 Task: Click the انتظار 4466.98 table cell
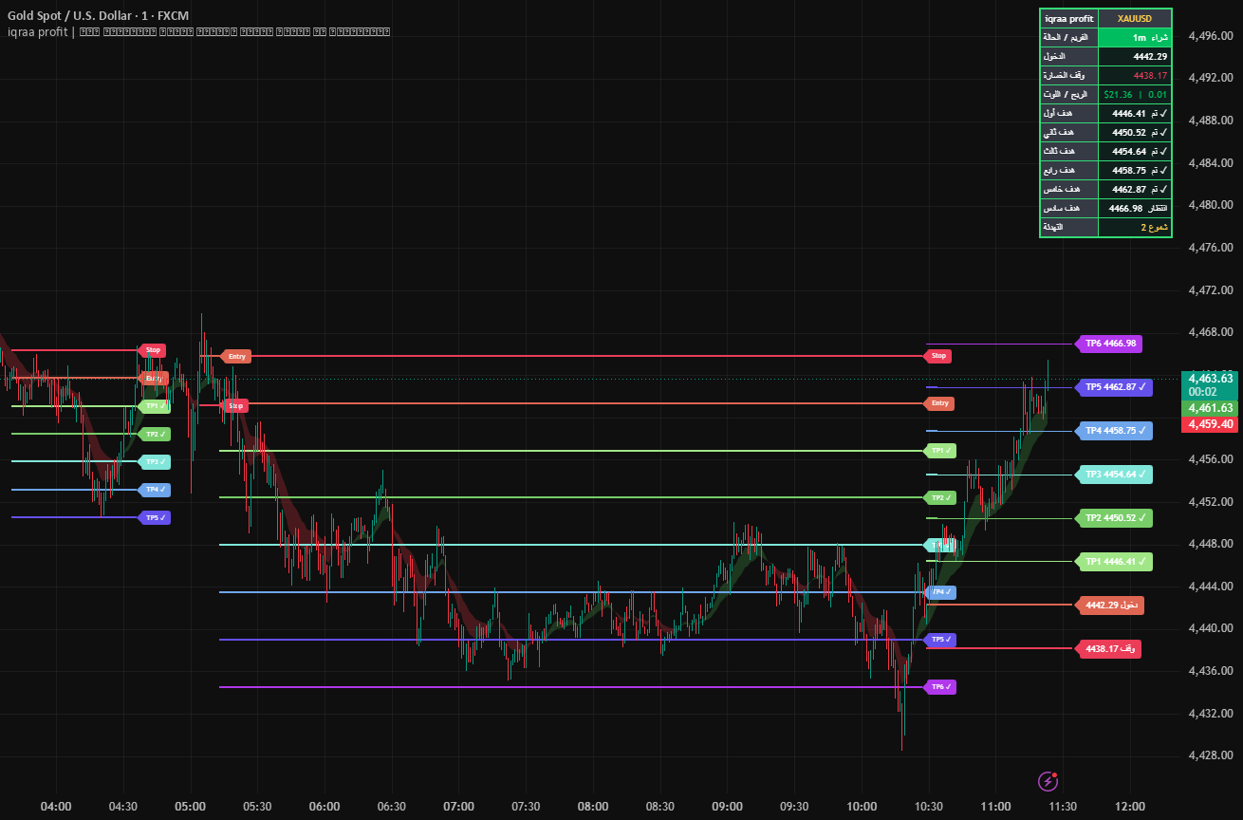pyautogui.click(x=1135, y=208)
